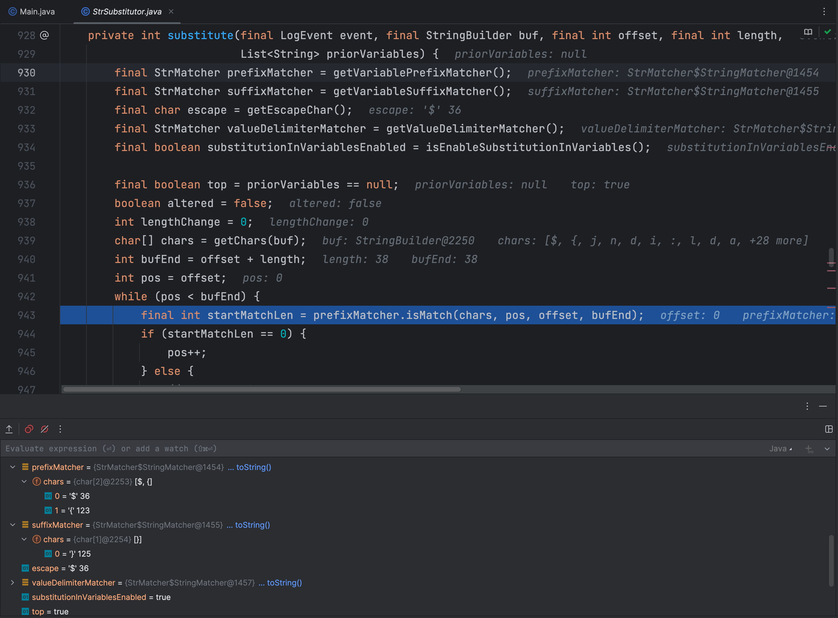Screen dimensions: 838x618
Task: Add expression to watches plus icon
Action: pyautogui.click(x=809, y=449)
